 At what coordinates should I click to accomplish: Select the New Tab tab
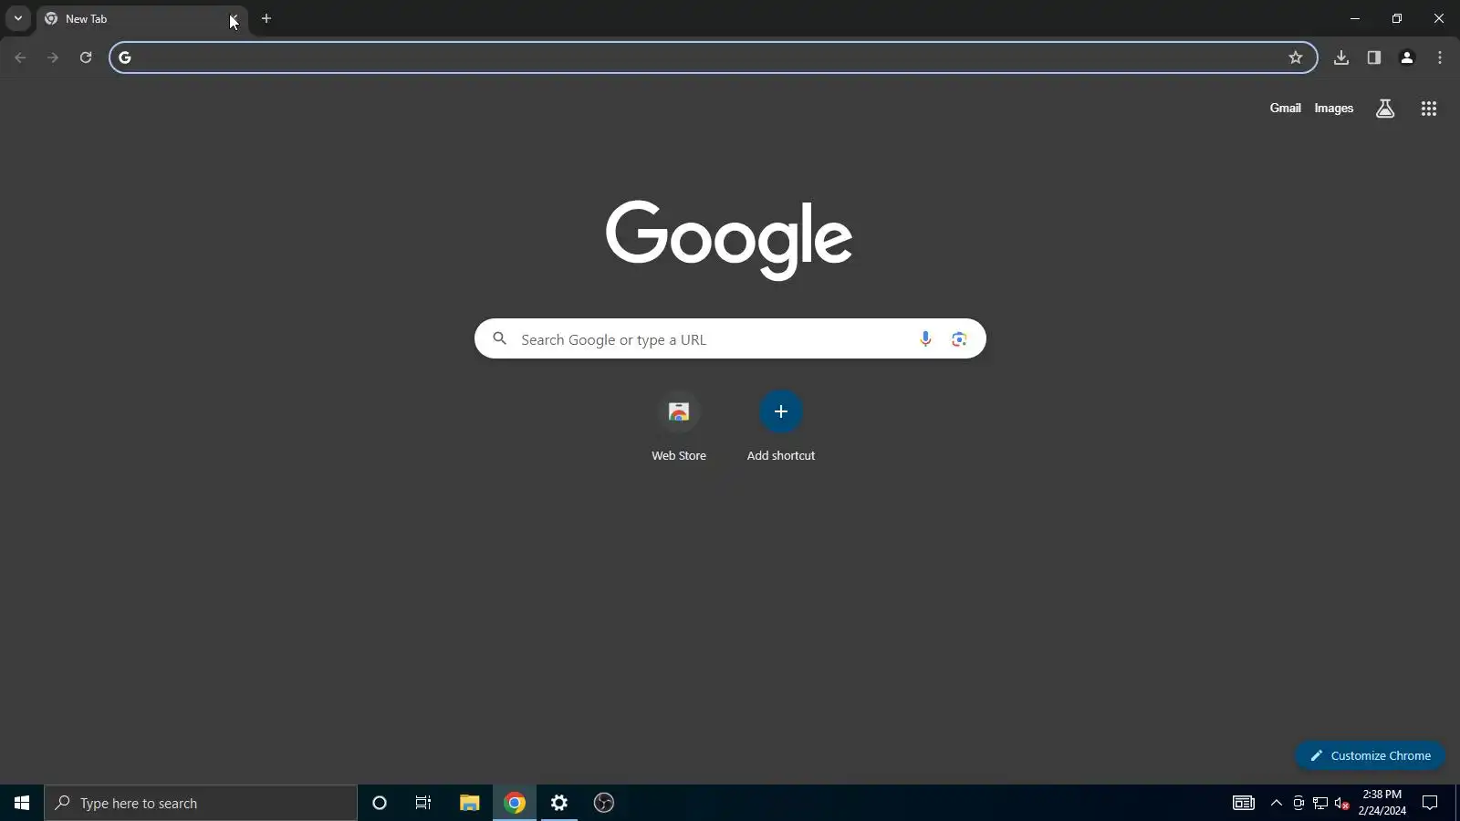click(x=141, y=18)
